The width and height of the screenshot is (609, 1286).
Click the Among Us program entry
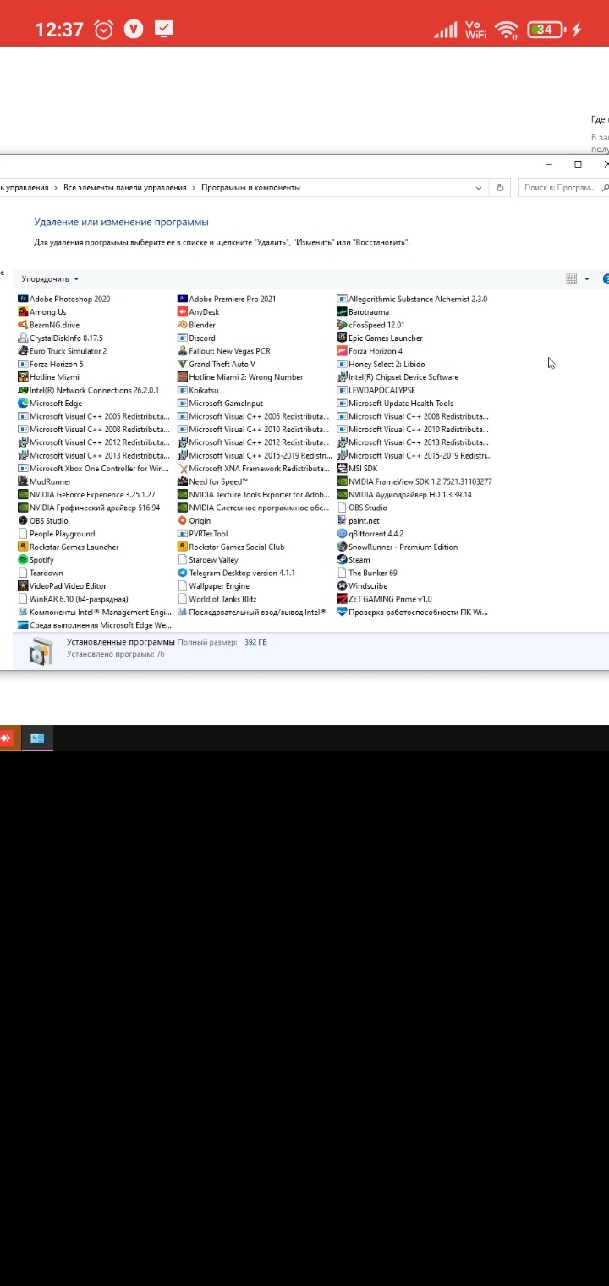pyautogui.click(x=42, y=312)
